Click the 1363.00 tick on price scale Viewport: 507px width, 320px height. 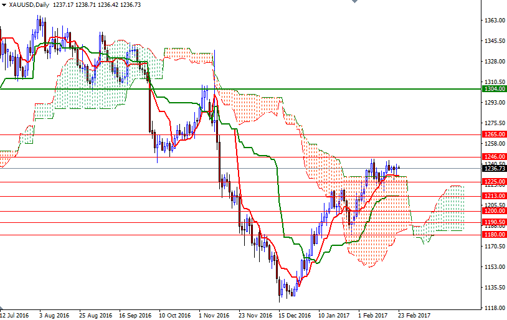(494, 21)
